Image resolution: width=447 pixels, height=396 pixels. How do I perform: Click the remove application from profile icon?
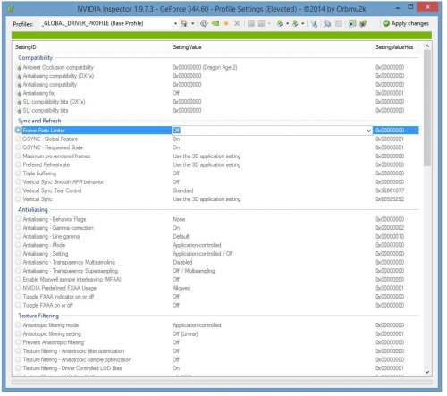coord(261,23)
